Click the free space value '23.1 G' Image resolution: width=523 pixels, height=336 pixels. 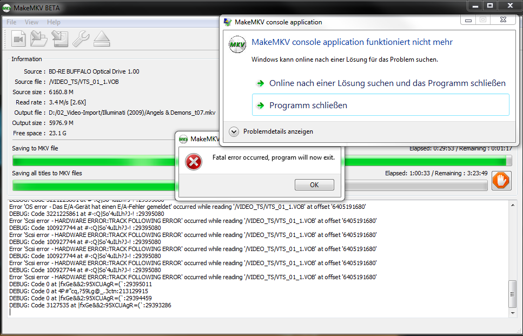(x=58, y=133)
